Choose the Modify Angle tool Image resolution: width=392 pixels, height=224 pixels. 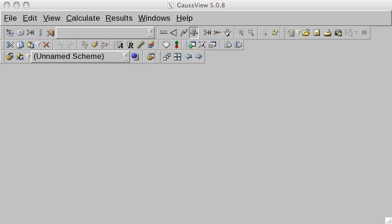pyautogui.click(x=174, y=33)
